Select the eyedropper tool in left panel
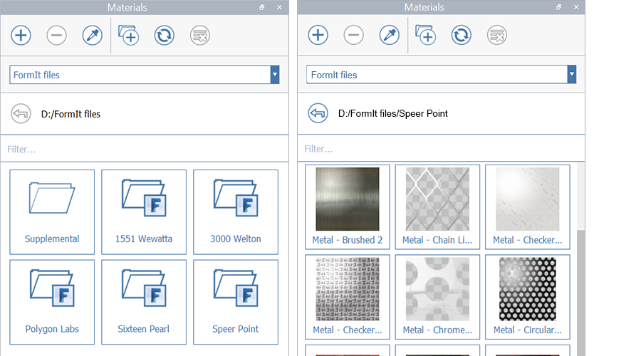The width and height of the screenshot is (641, 356). (93, 35)
